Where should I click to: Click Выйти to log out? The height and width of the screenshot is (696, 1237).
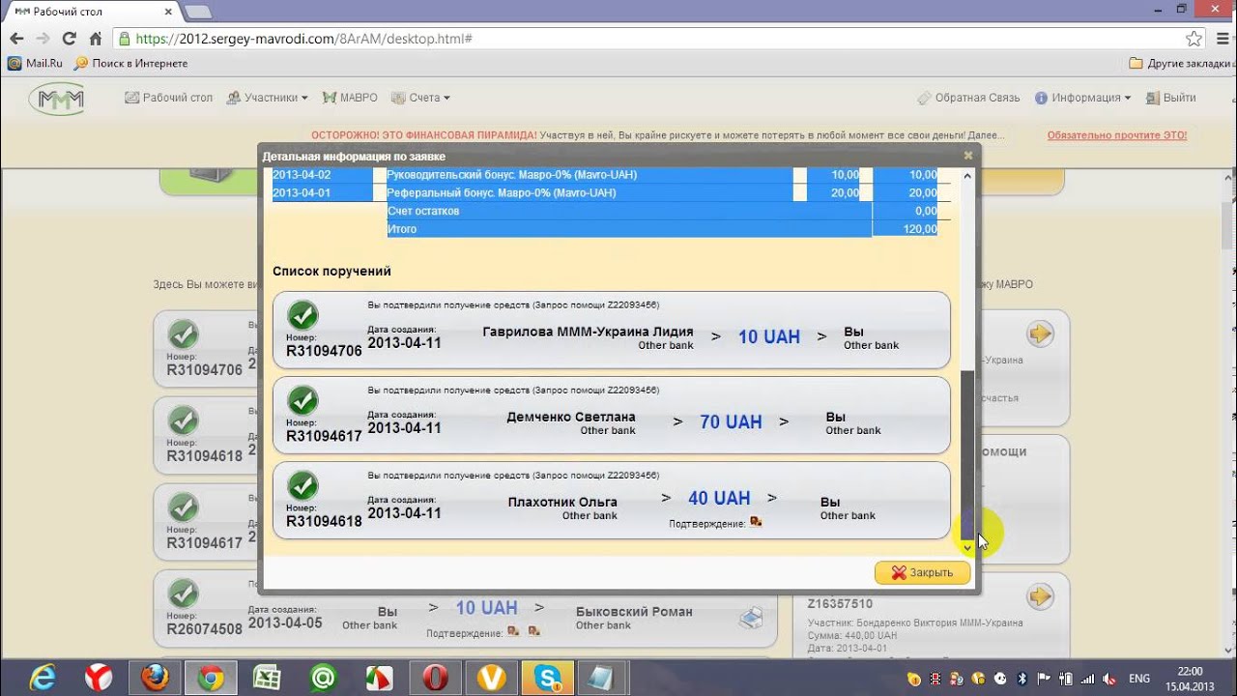point(1170,98)
